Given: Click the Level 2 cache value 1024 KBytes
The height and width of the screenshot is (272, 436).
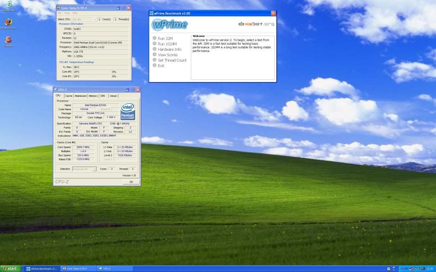Looking at the screenshot, I should click(125, 156).
